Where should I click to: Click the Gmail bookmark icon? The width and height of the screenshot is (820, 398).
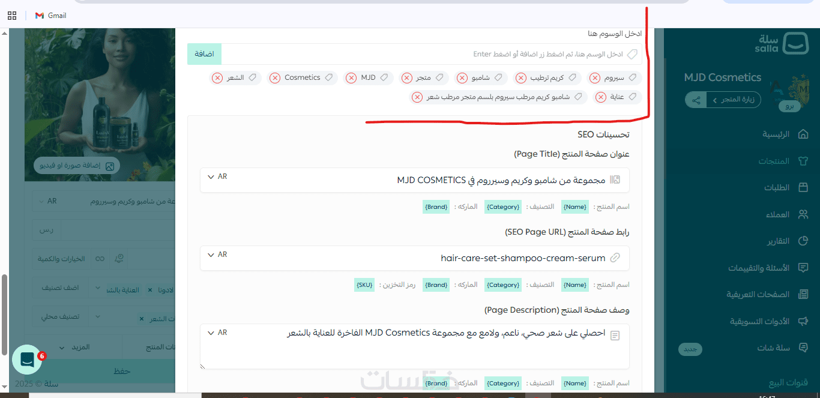(x=40, y=16)
